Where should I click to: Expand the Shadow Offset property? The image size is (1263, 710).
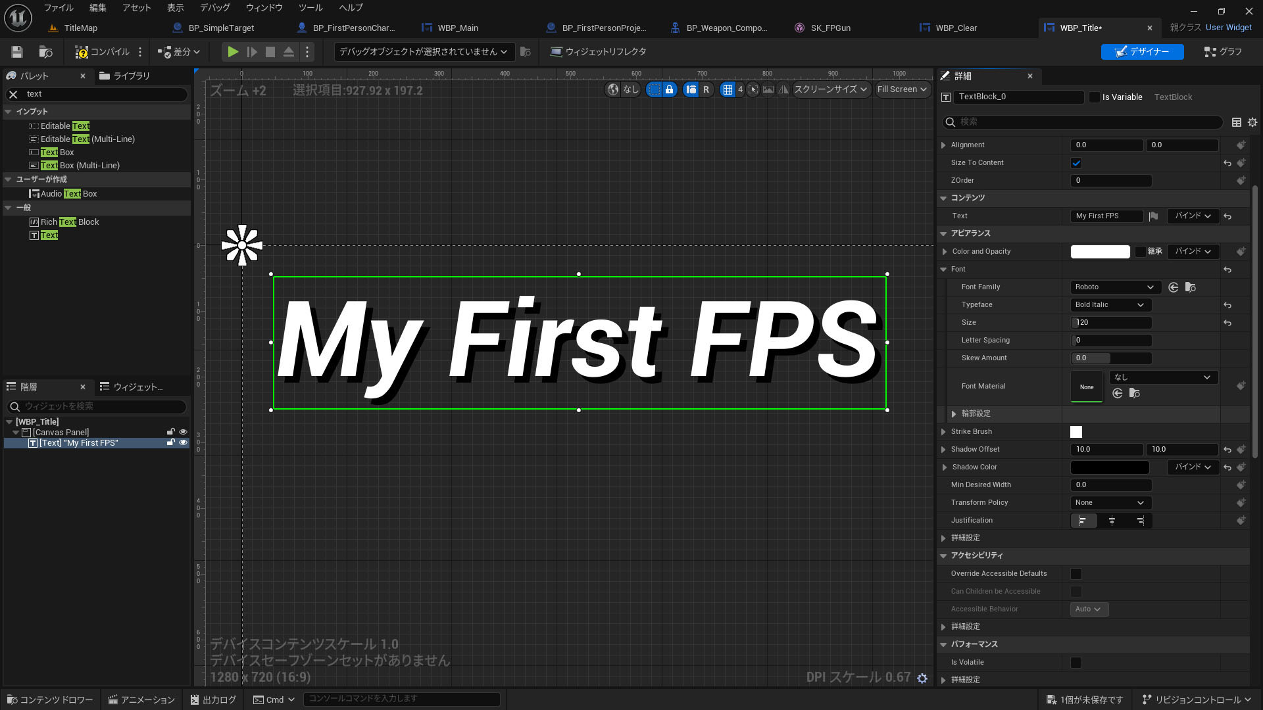click(x=943, y=450)
